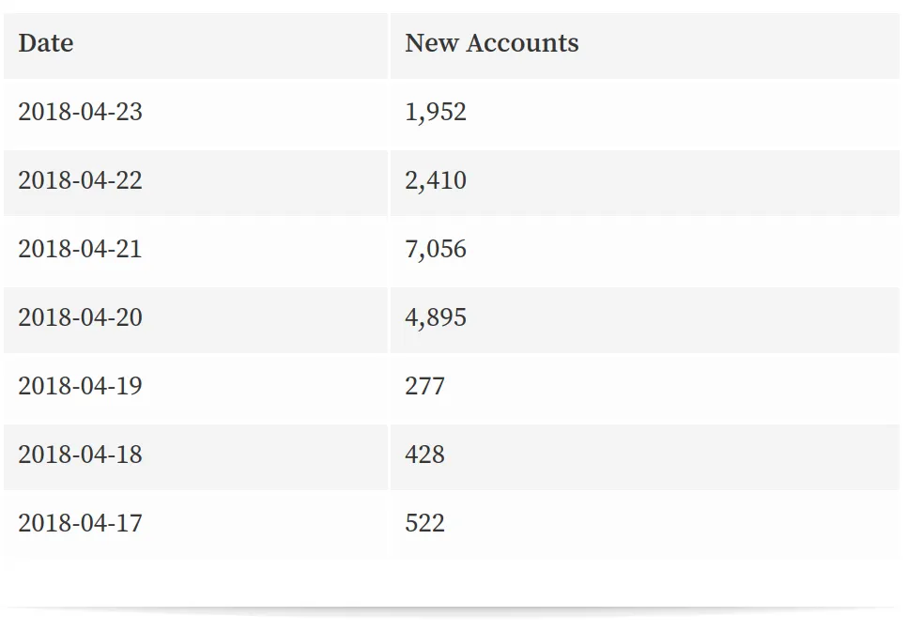Click the empty header area right of New Accounts
The width and height of the screenshot is (908, 632).
click(x=738, y=46)
